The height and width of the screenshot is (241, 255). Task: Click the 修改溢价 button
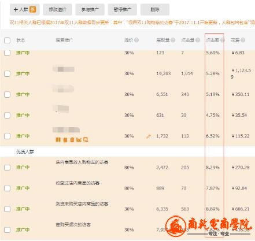[57, 9]
